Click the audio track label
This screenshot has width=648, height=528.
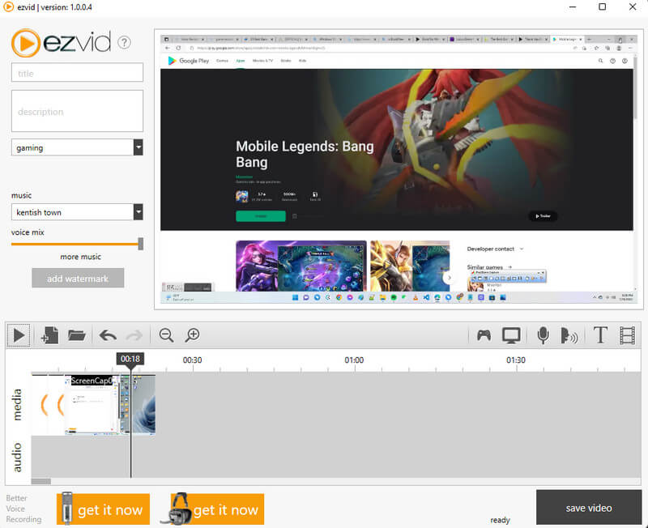(x=17, y=458)
